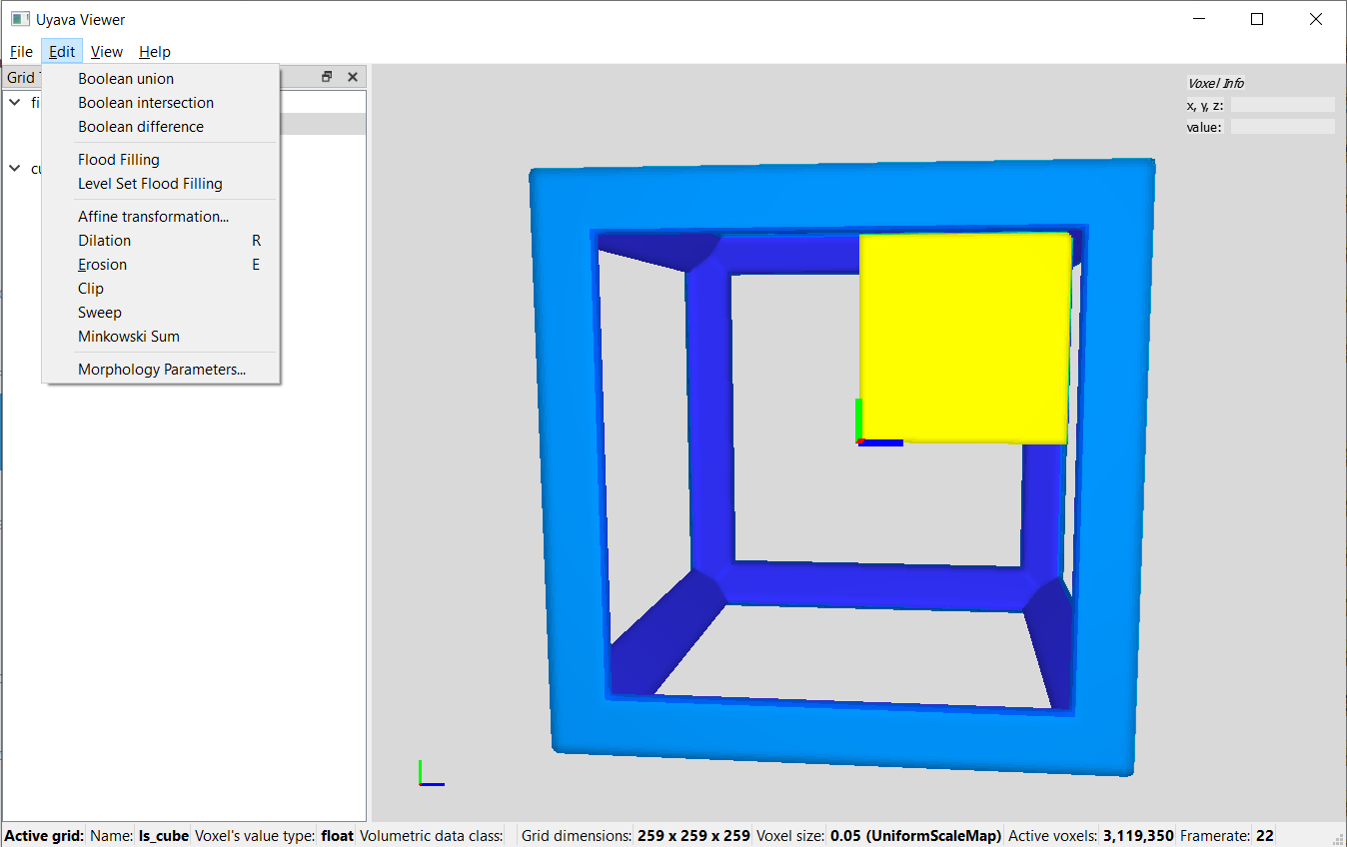Image resolution: width=1347 pixels, height=847 pixels.
Task: Click the Voxel Info x, y, z field
Action: pos(1281,105)
